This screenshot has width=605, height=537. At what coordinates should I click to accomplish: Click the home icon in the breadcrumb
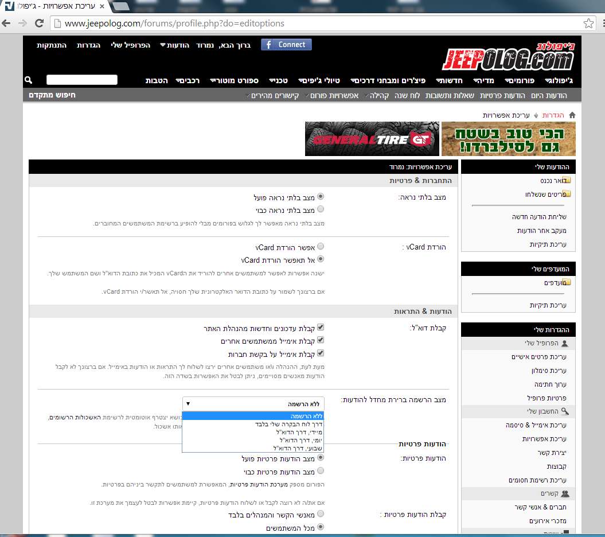click(x=572, y=115)
